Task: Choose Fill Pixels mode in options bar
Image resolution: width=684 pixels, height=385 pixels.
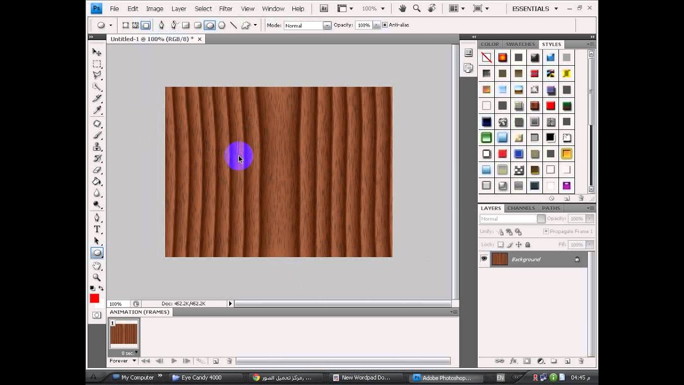Action: [145, 25]
